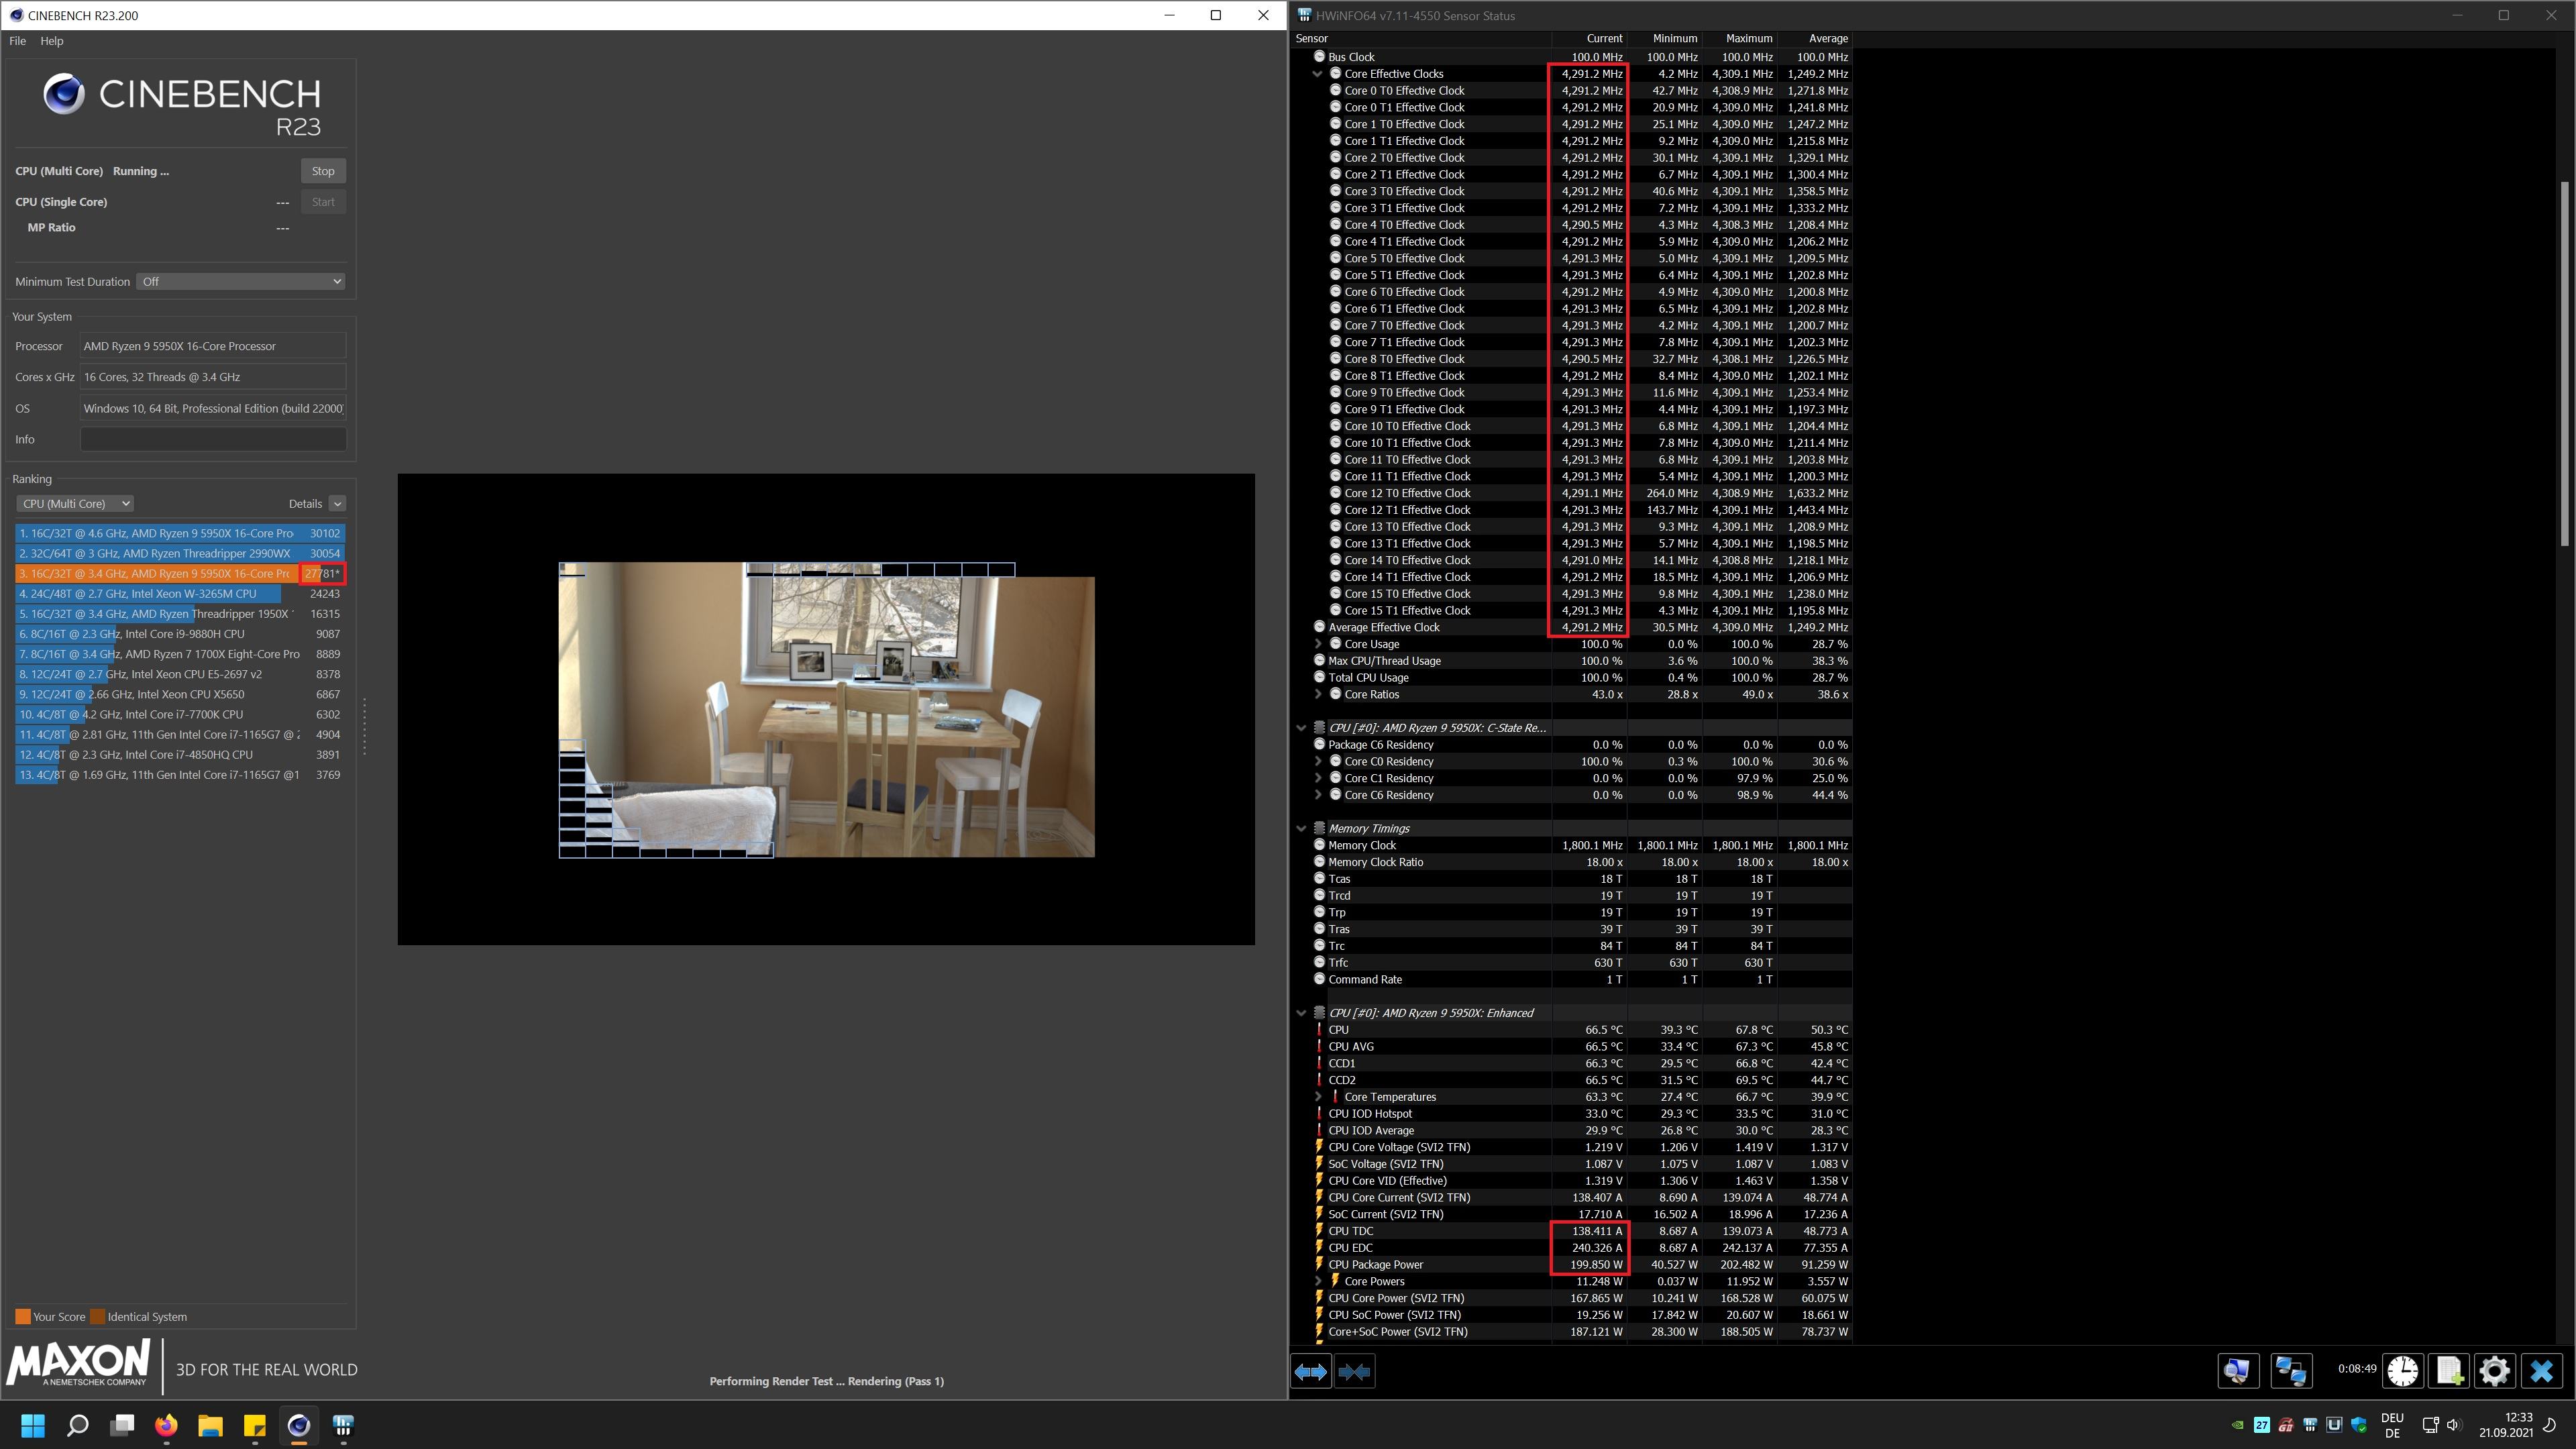Launch Firefox from the taskbar
This screenshot has width=2576, height=1449.
click(x=166, y=1425)
